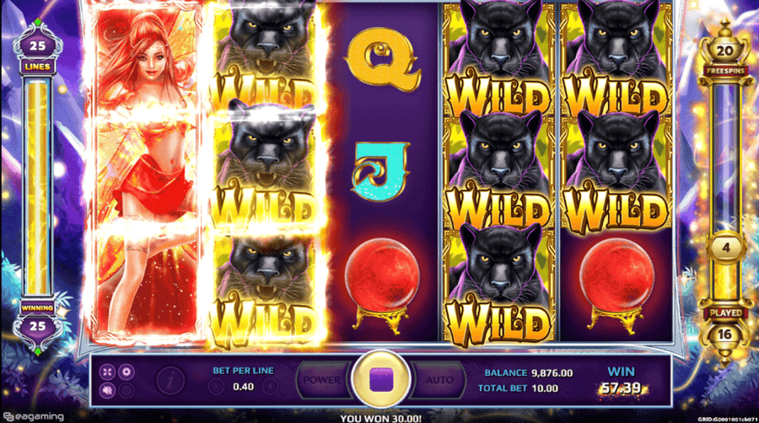Increase bet per line with plus
The height and width of the screenshot is (423, 759).
pyautogui.click(x=270, y=387)
